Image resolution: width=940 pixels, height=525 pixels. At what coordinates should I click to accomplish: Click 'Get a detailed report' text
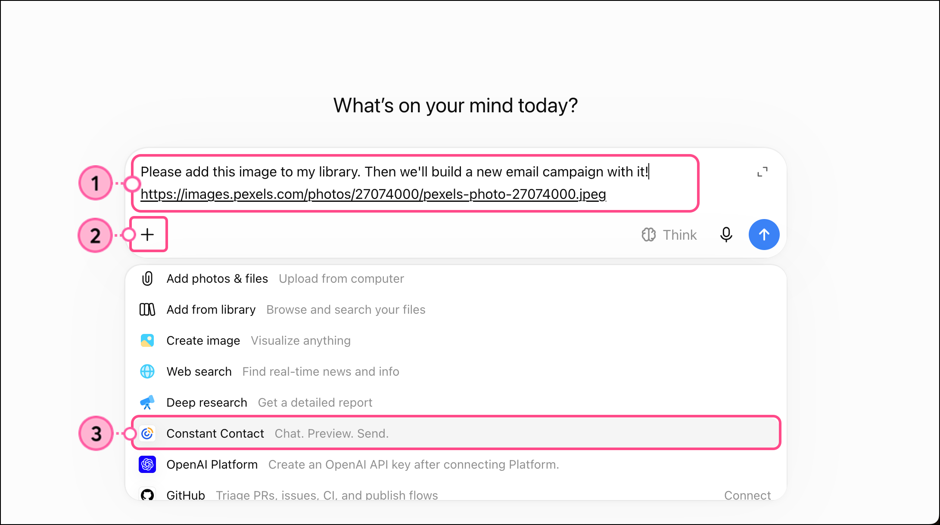pos(315,403)
